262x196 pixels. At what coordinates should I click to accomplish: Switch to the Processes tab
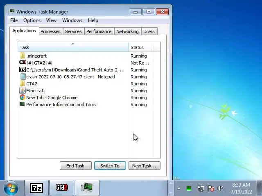[50, 31]
